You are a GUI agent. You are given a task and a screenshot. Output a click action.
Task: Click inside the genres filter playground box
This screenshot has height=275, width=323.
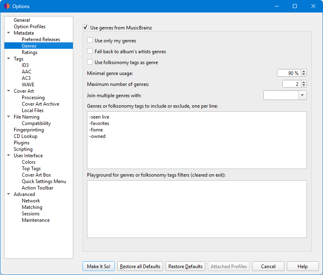pos(197,209)
